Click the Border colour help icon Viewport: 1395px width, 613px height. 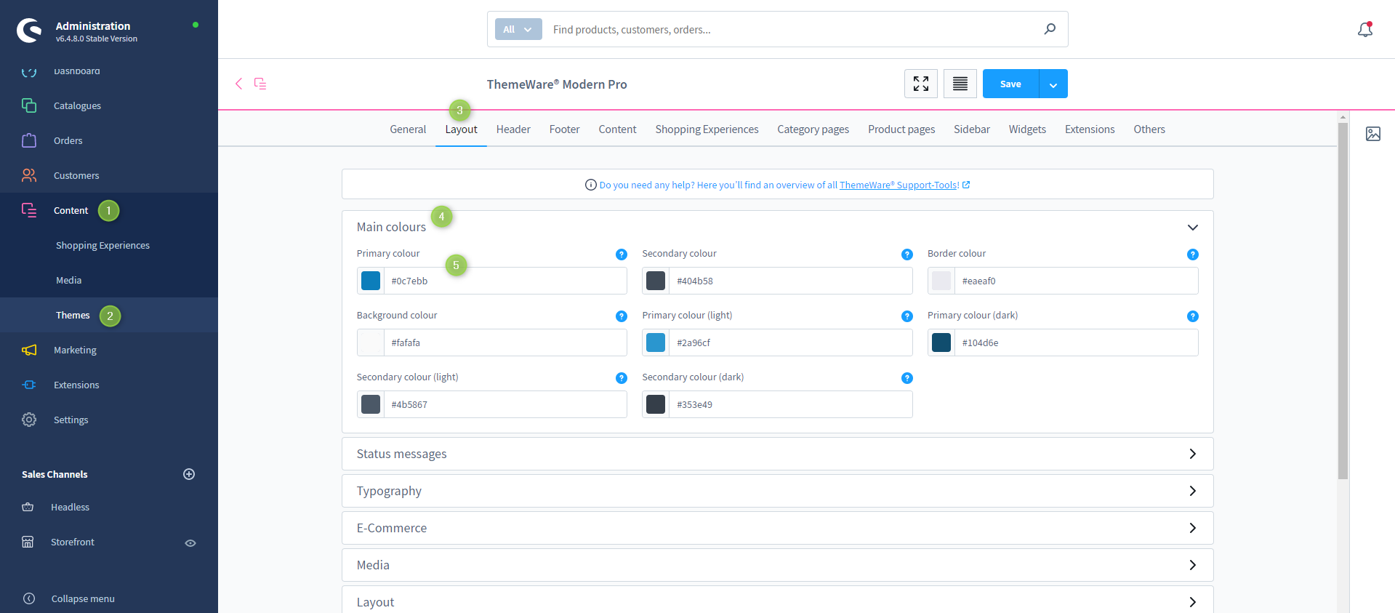(1192, 255)
